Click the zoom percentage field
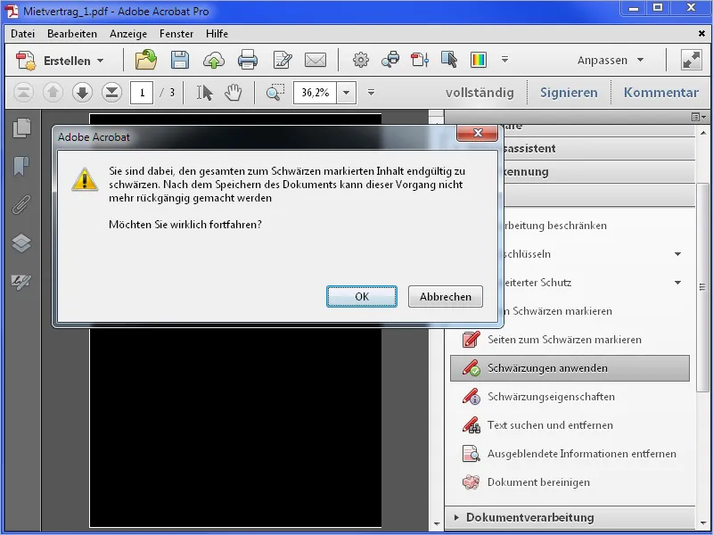This screenshot has height=535, width=713. pyautogui.click(x=316, y=93)
